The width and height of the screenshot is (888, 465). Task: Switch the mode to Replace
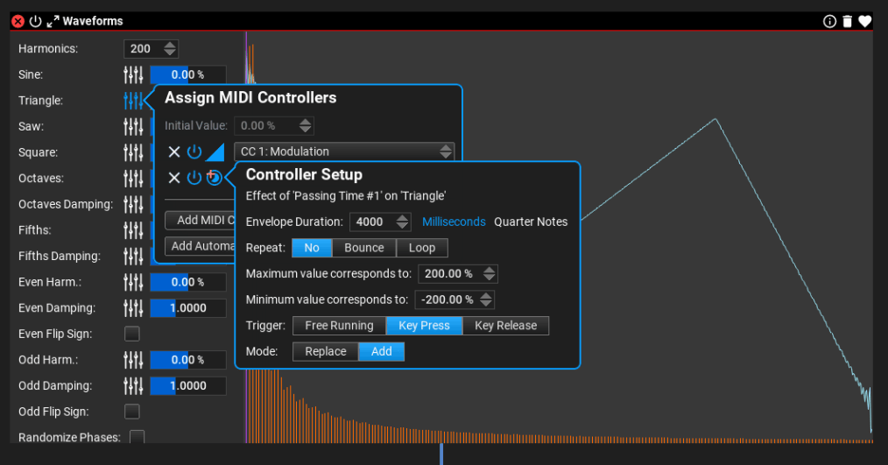click(x=325, y=351)
